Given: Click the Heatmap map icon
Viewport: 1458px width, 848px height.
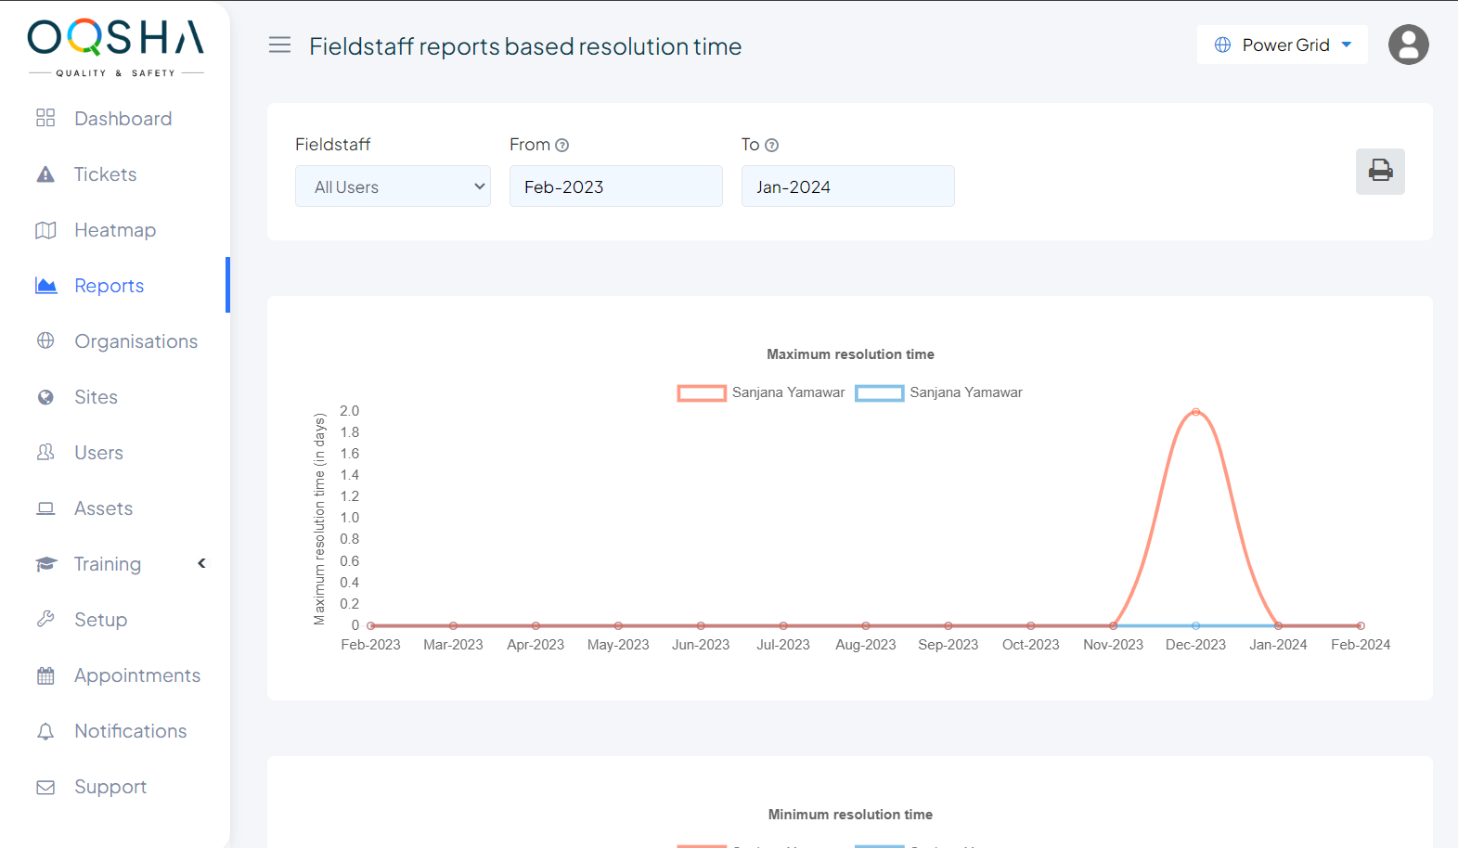Looking at the screenshot, I should 45,230.
